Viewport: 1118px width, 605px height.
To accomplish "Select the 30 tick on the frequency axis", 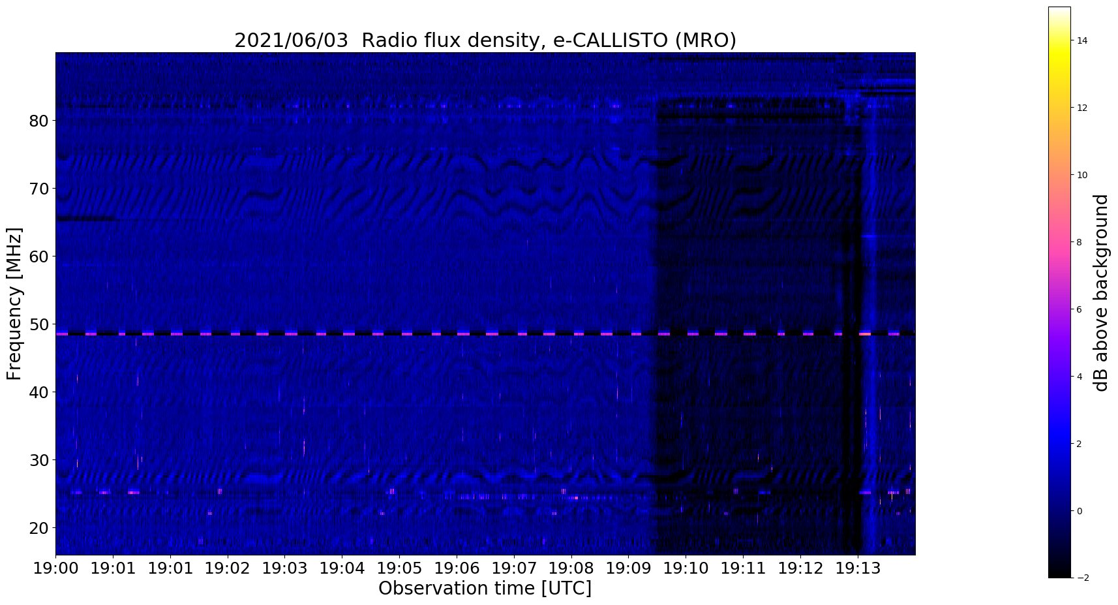I will [x=39, y=460].
